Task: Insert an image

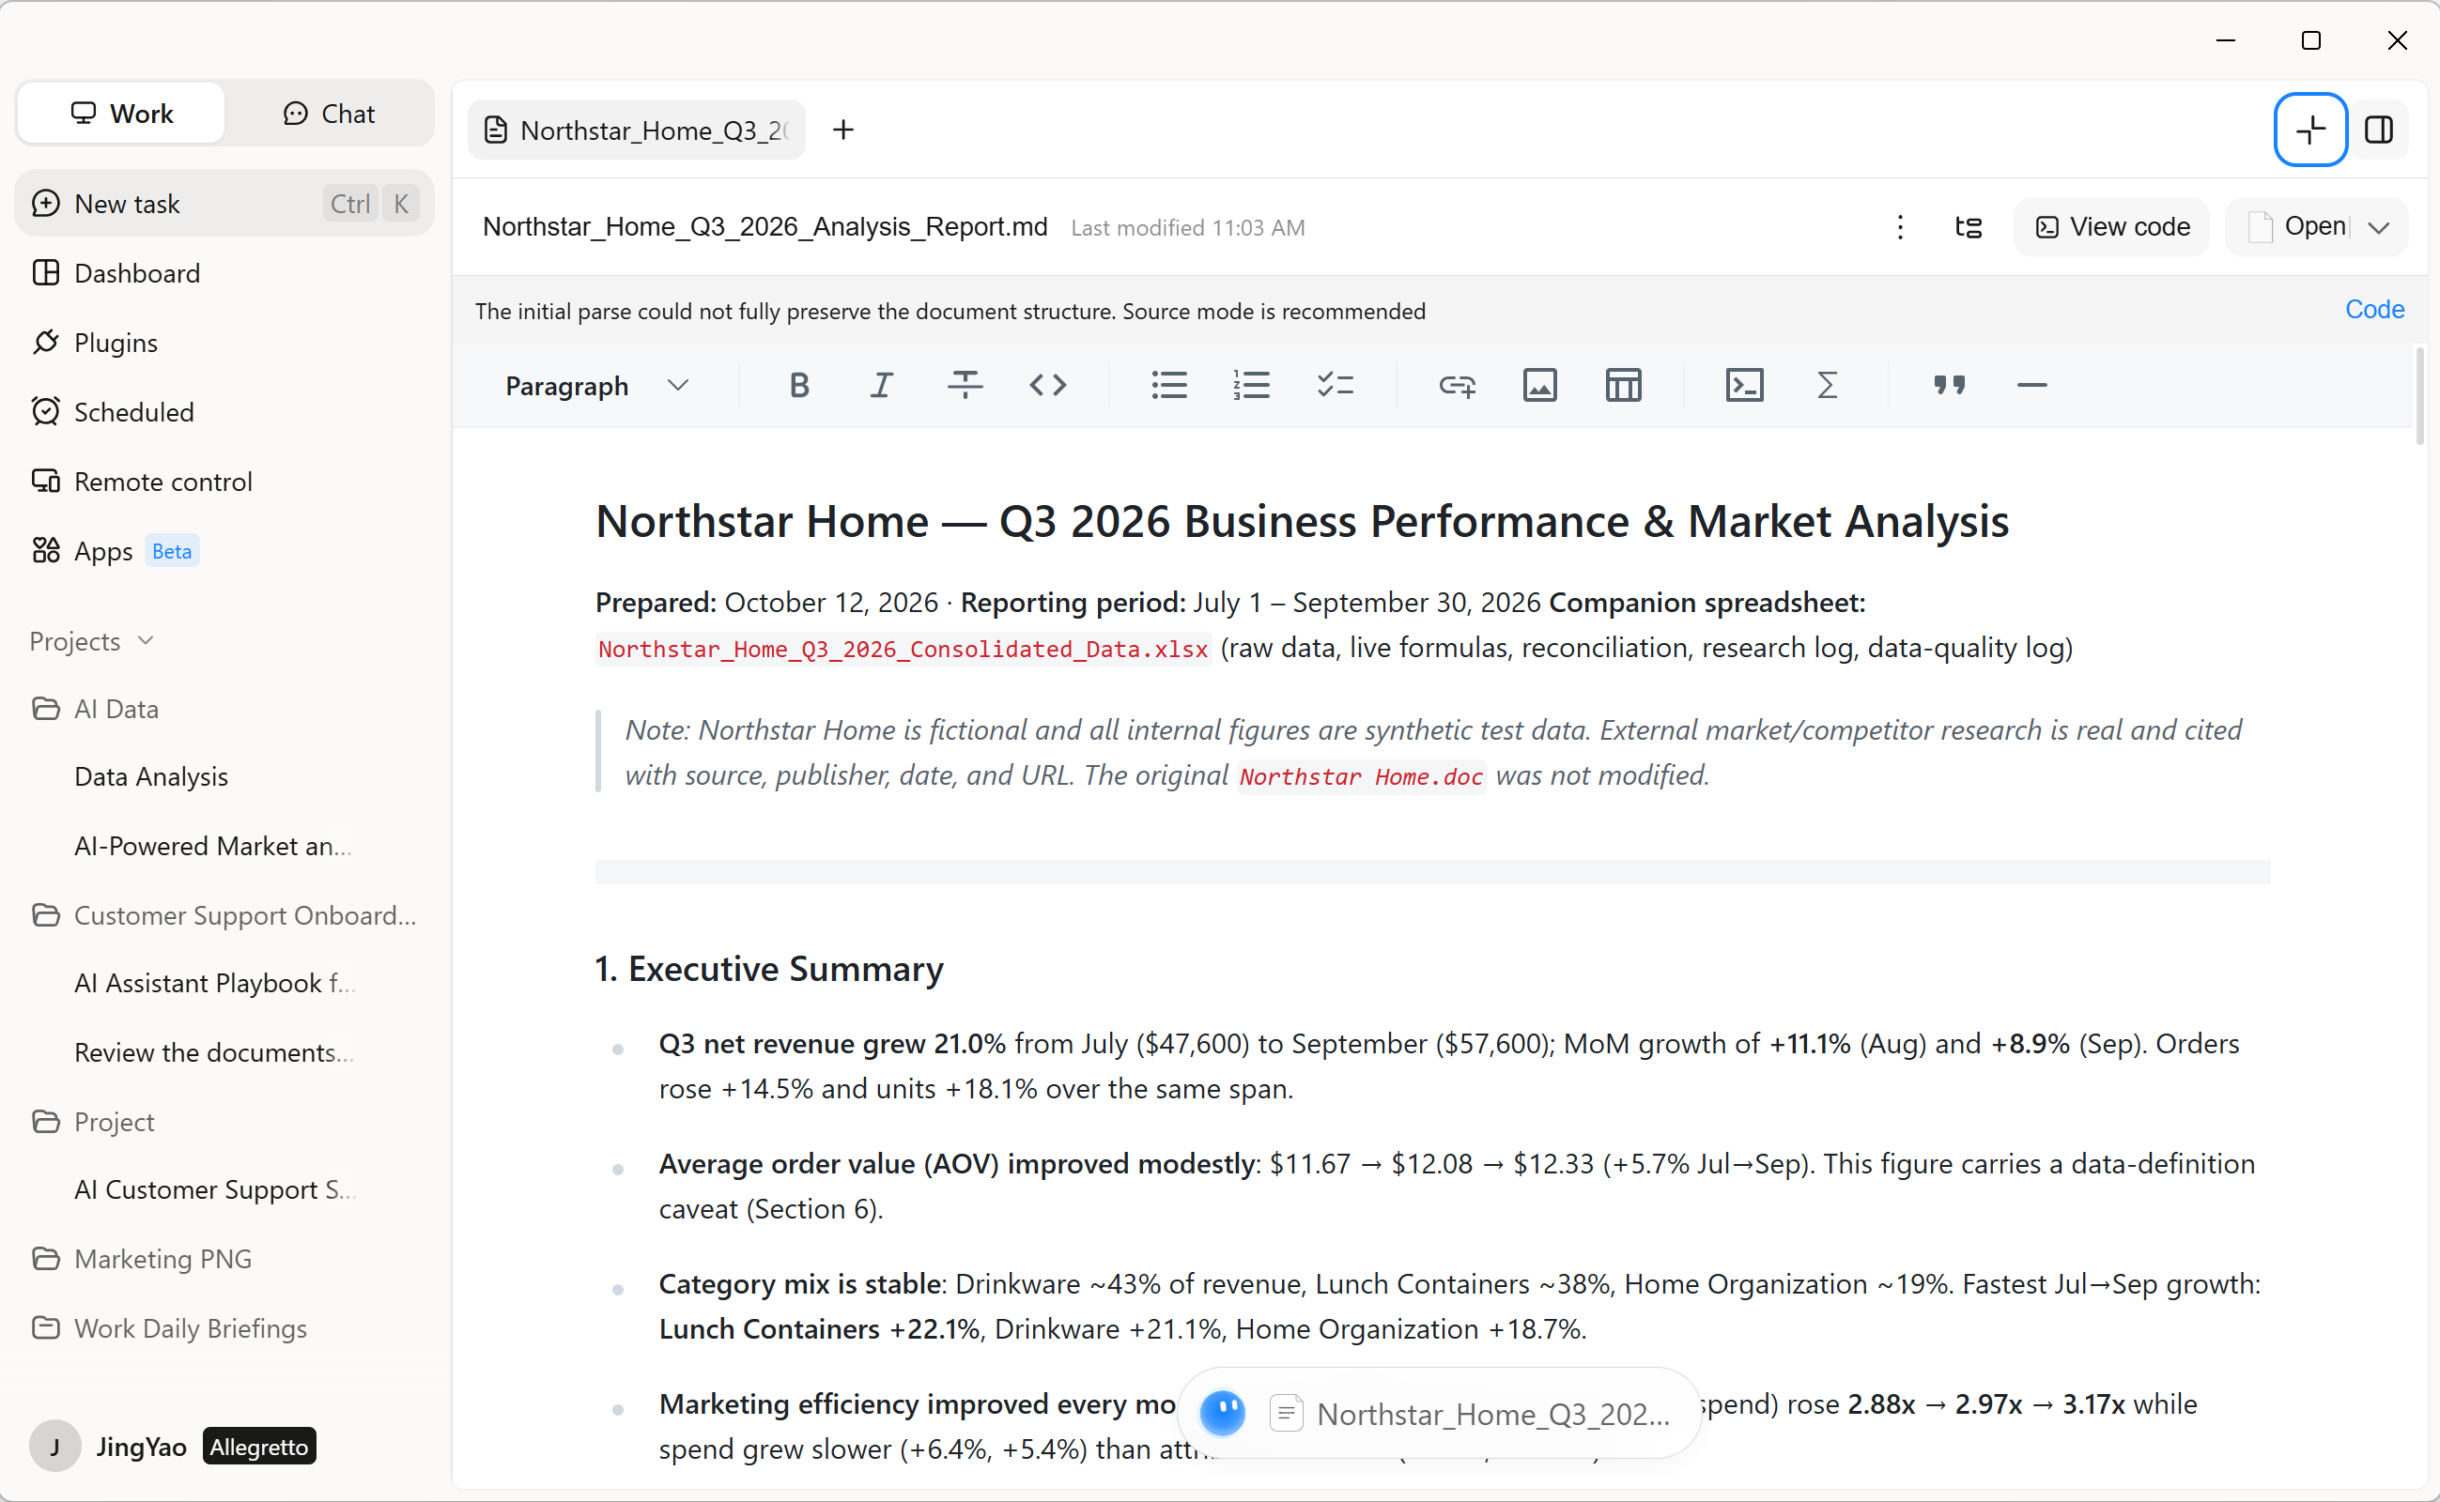Action: coord(1539,386)
